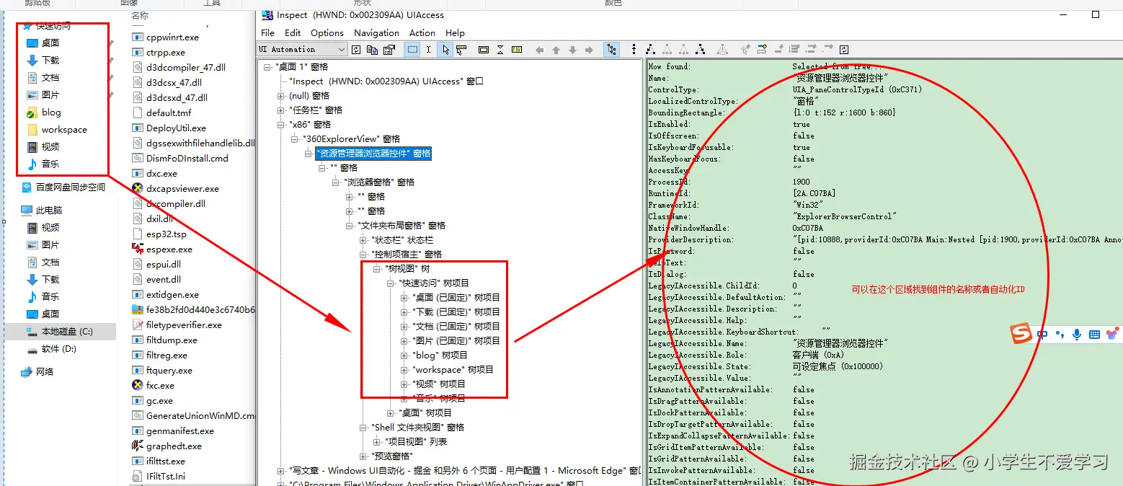Open 下载 under Quick Access in Explorer
This screenshot has width=1123, height=486.
tap(50, 61)
